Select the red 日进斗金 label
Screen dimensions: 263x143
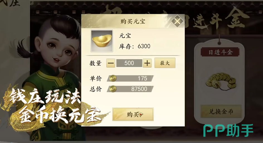tap(220, 52)
